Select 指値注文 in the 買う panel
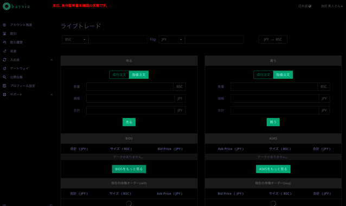The height and width of the screenshot is (206, 346). pyautogui.click(x=283, y=75)
